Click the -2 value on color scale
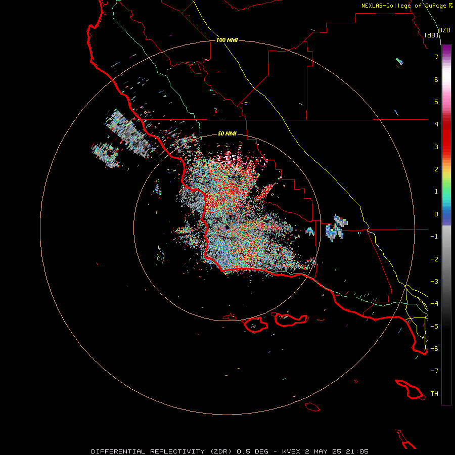The height and width of the screenshot is (455, 455). pos(434,259)
